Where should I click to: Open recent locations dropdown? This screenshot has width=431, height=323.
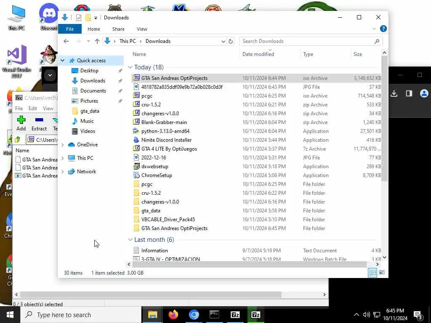click(88, 41)
